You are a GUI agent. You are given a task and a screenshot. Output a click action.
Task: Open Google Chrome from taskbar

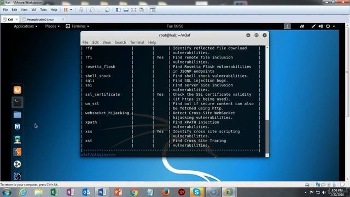click(134, 192)
